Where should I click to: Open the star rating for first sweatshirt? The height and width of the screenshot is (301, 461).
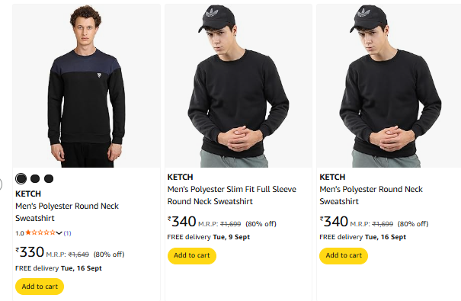(40, 233)
